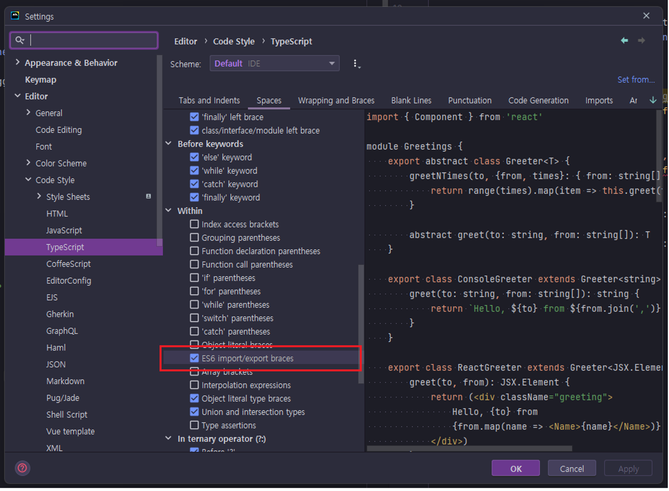Click the search magnifier icon
Viewport: 669px width, 491px height.
tap(19, 40)
